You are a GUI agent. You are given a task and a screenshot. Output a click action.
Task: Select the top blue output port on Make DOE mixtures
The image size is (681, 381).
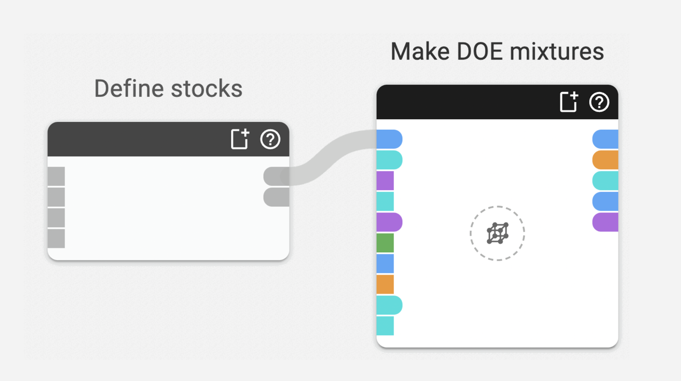pyautogui.click(x=605, y=139)
